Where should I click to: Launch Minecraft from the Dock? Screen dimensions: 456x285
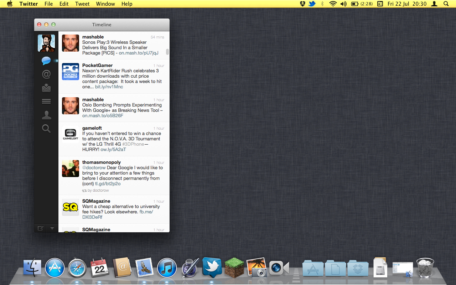pos(234,268)
